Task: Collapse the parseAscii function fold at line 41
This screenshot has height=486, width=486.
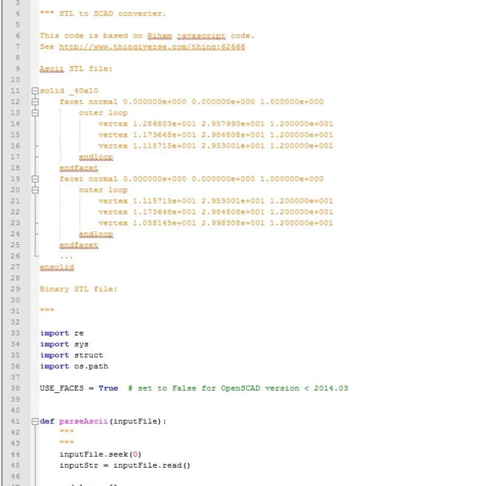Action: 35,421
